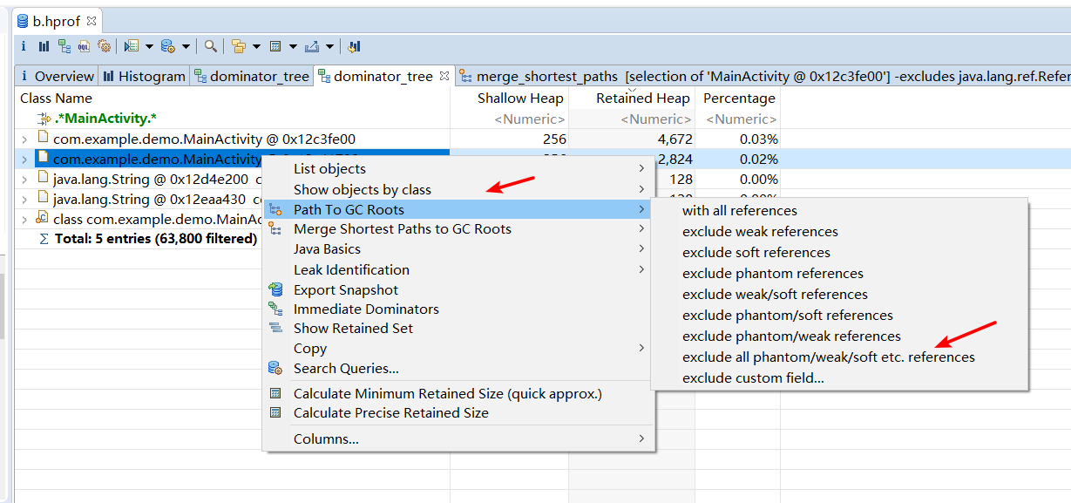Click the Histogram toolbar icon
Image resolution: width=1071 pixels, height=503 pixels.
tap(44, 46)
